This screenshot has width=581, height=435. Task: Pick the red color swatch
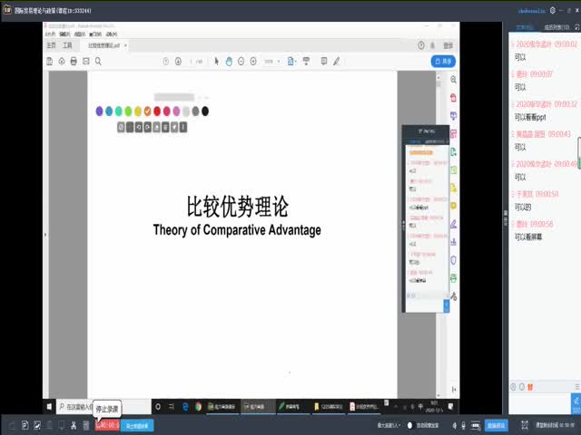pos(157,111)
